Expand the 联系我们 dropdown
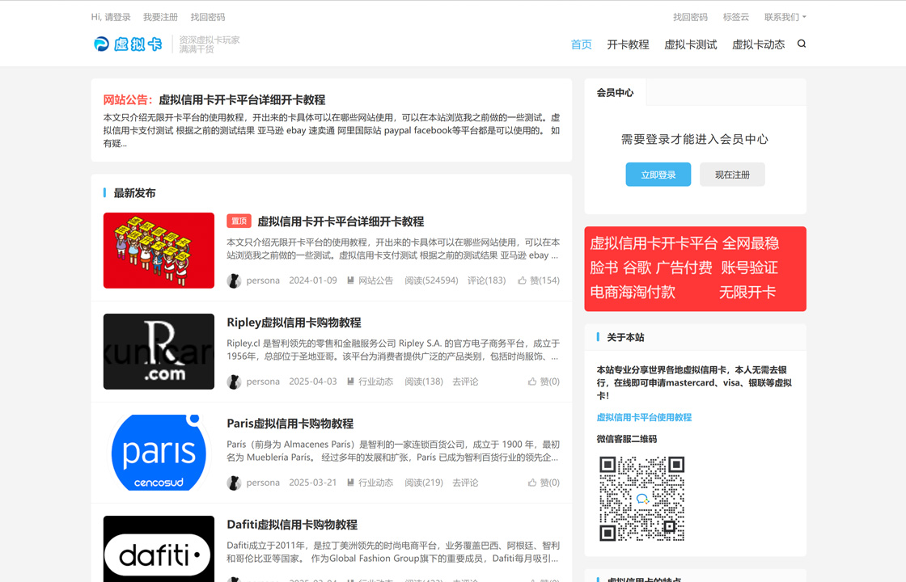 coord(785,17)
